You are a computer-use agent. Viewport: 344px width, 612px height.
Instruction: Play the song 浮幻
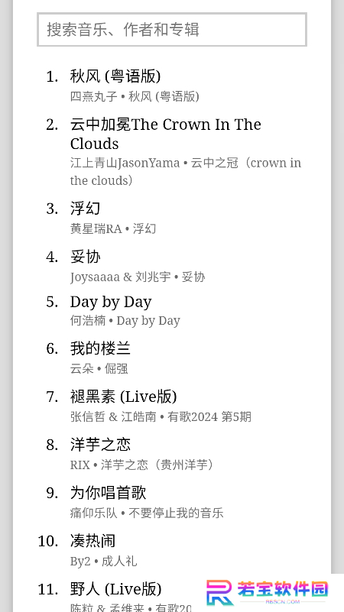pos(85,209)
